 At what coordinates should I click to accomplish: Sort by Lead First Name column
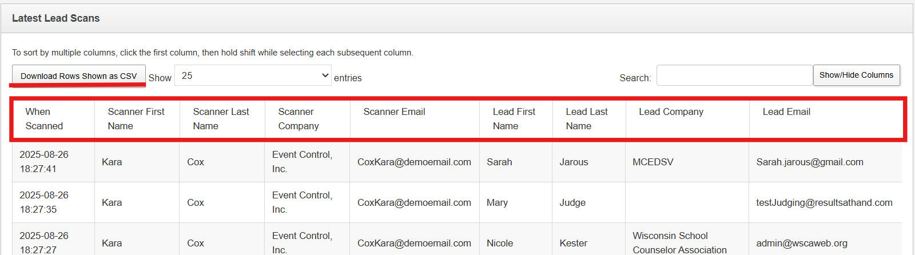pos(514,119)
